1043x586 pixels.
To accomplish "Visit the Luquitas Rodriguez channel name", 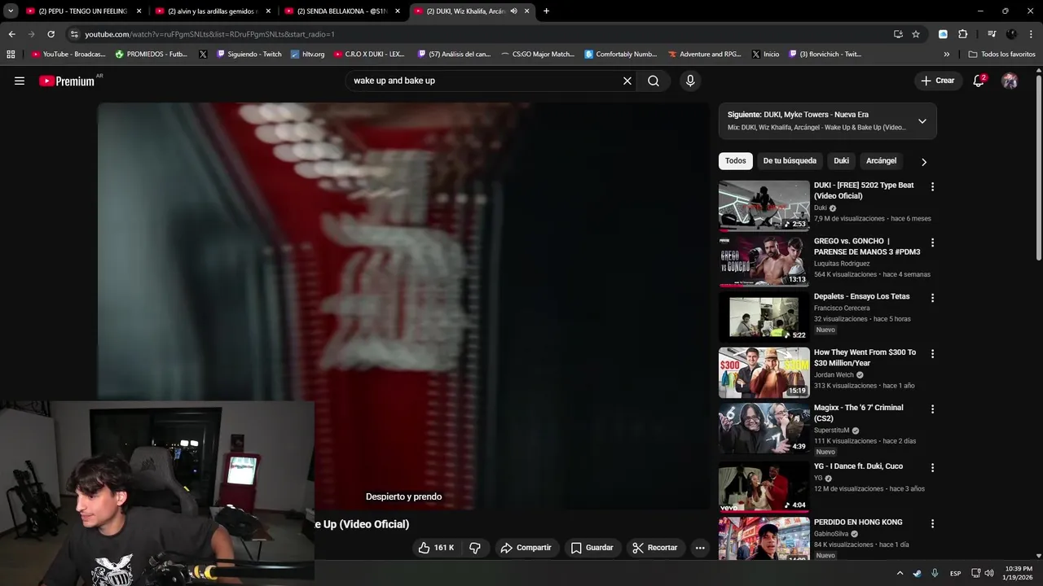I will [842, 264].
